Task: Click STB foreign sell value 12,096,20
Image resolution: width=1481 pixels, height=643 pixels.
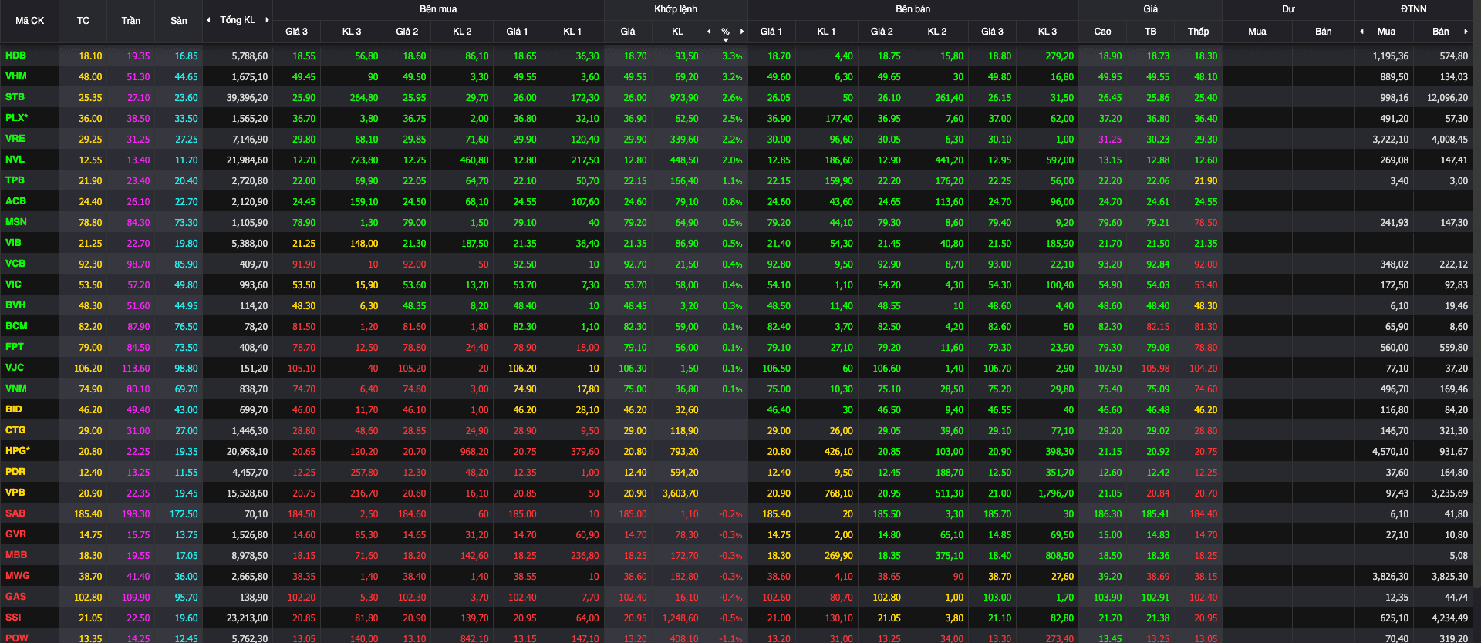Action: click(x=1447, y=98)
